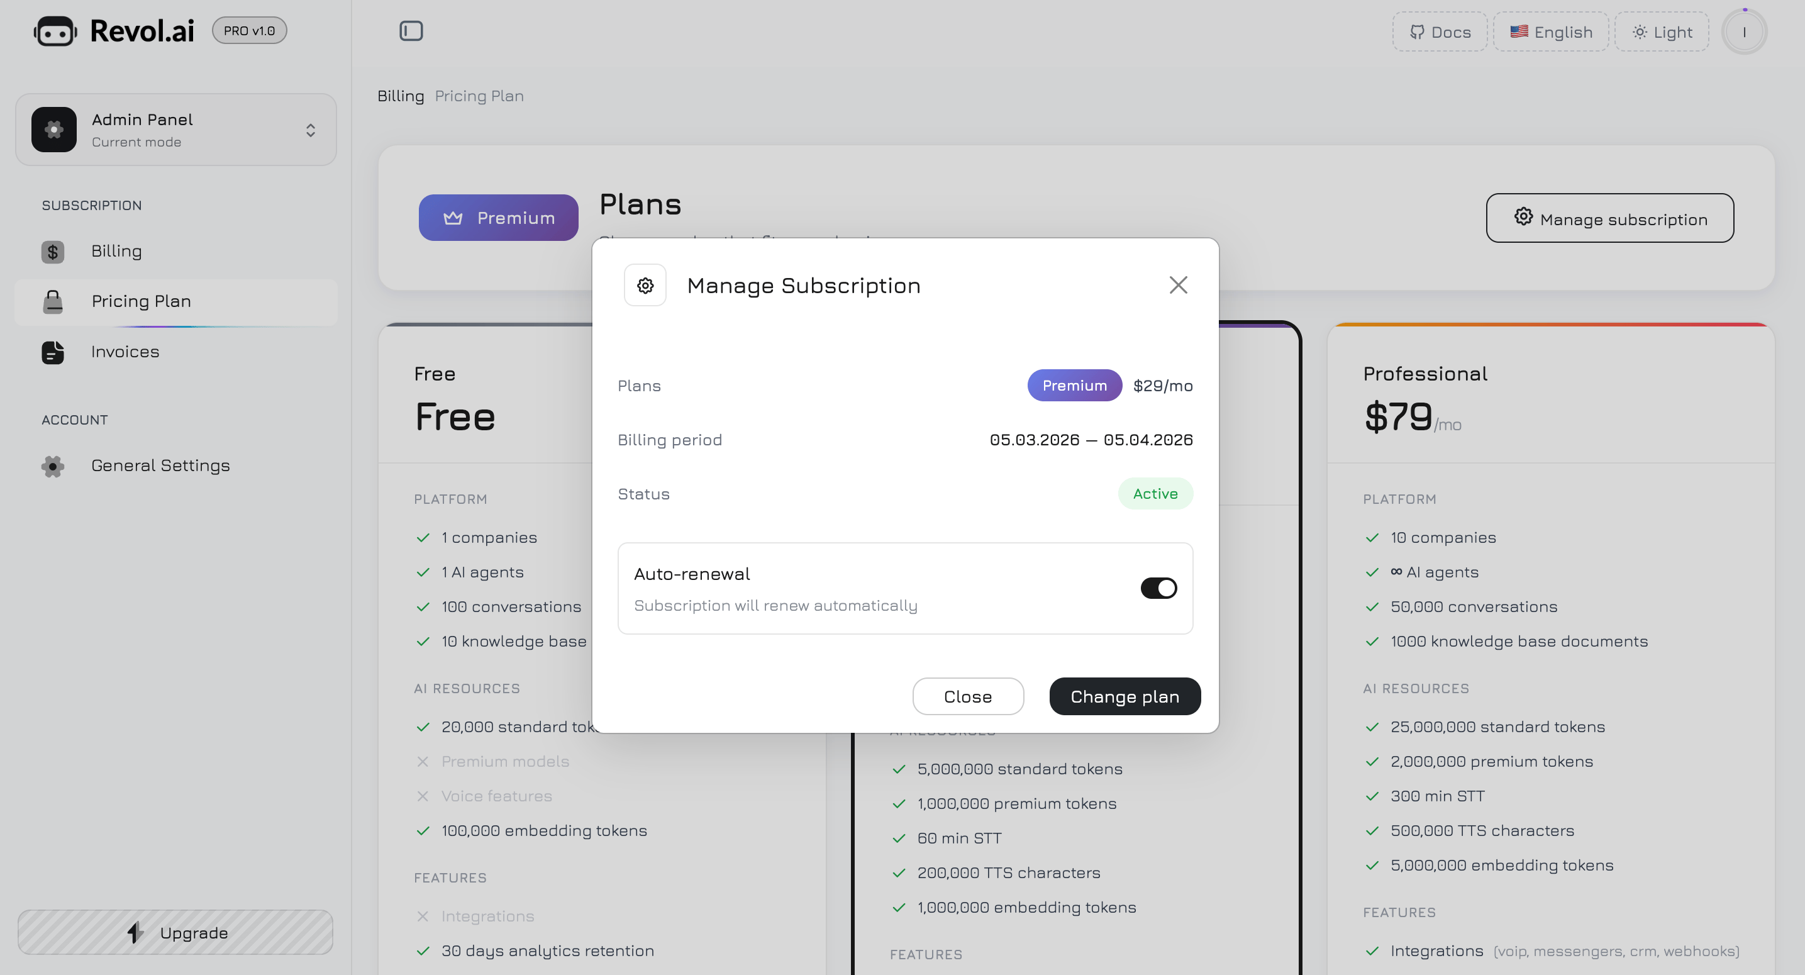Go to Invoices in the sidebar
The width and height of the screenshot is (1805, 975).
point(176,352)
